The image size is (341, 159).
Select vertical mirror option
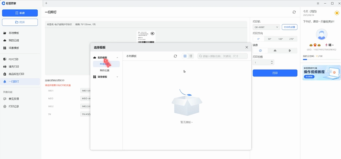click(290, 51)
